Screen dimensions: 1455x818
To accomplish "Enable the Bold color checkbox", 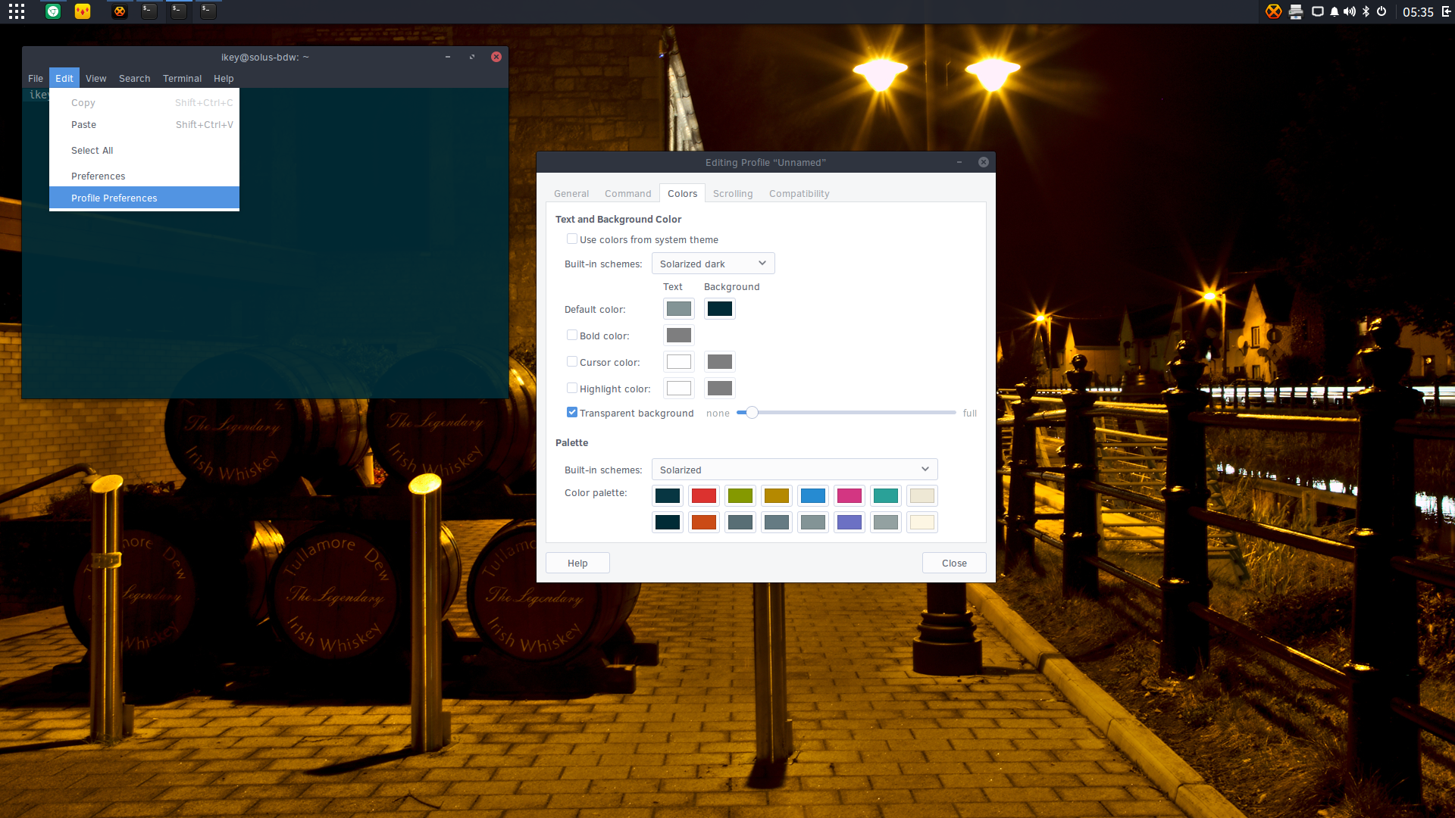I will click(x=572, y=335).
